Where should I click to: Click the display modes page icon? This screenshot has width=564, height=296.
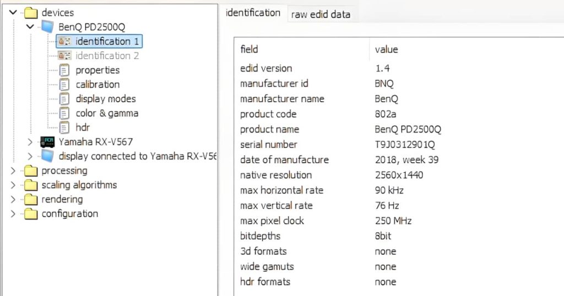(65, 98)
